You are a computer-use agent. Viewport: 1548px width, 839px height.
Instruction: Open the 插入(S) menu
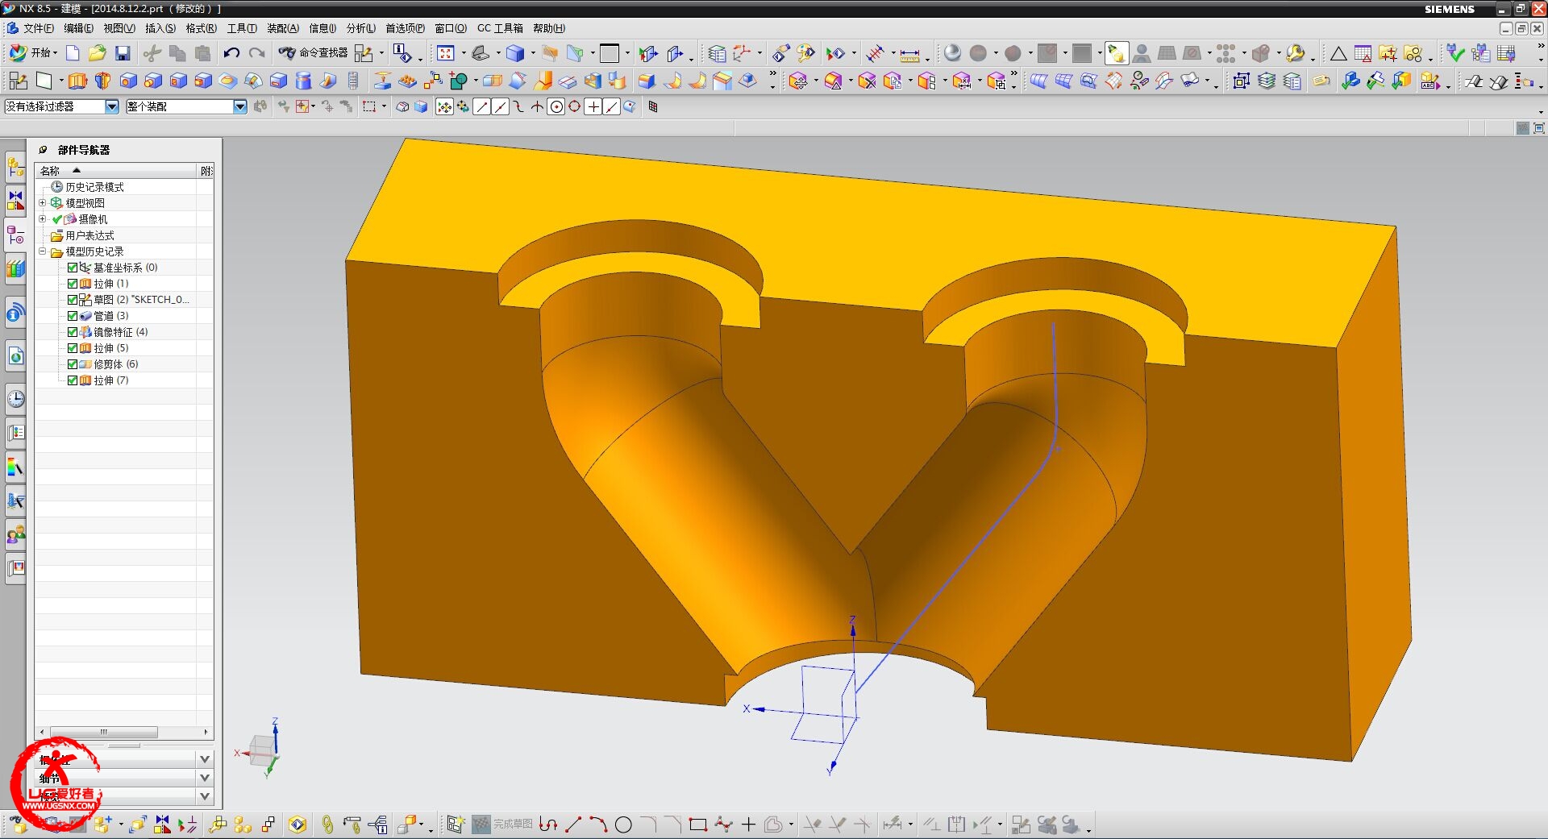160,28
